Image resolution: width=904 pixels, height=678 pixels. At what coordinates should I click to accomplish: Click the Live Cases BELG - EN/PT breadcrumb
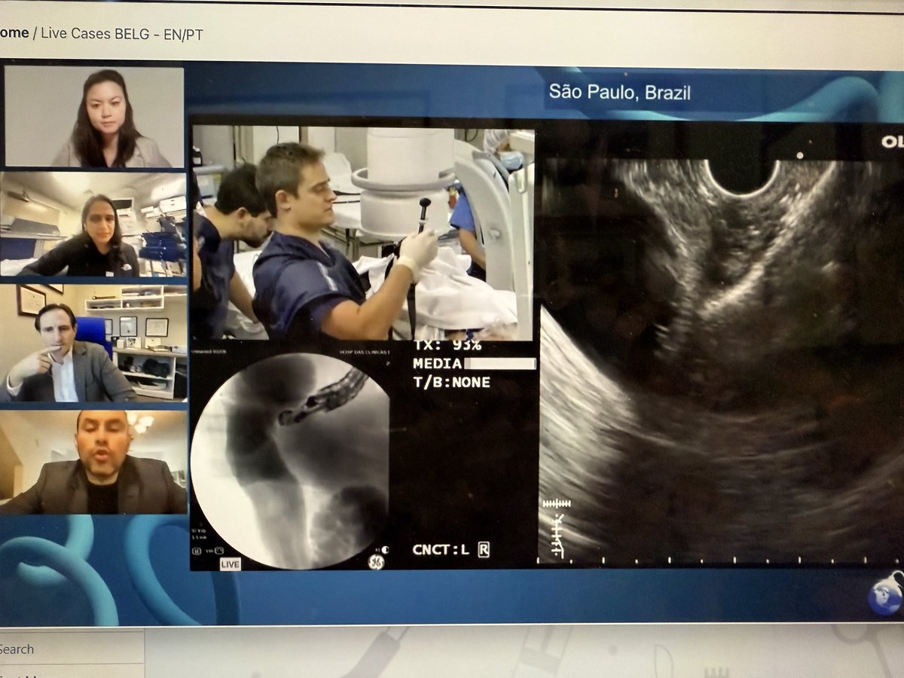(121, 34)
